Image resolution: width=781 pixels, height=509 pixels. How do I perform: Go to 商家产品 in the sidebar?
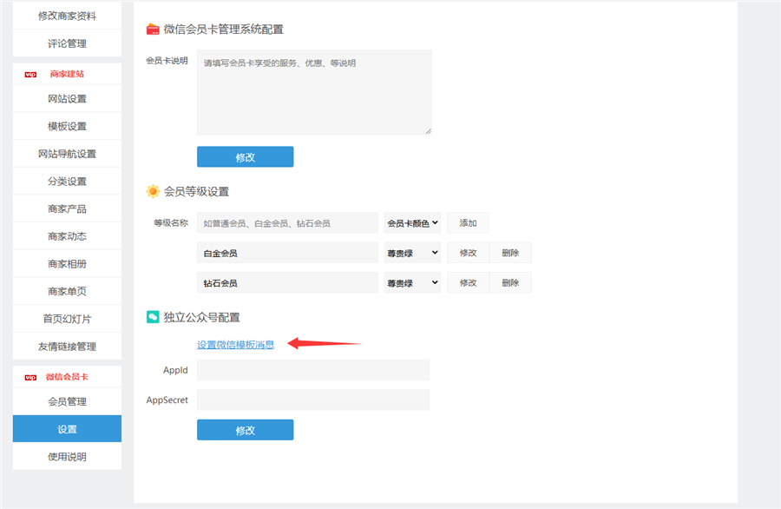pyautogui.click(x=67, y=208)
